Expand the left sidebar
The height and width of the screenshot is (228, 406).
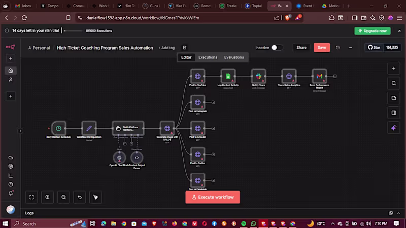click(x=20, y=131)
